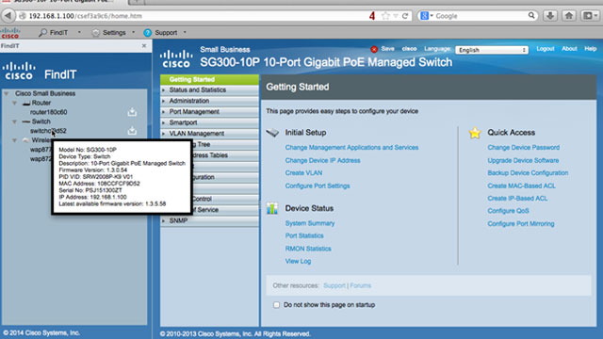Open Create MAC-Based ACL link

521,186
